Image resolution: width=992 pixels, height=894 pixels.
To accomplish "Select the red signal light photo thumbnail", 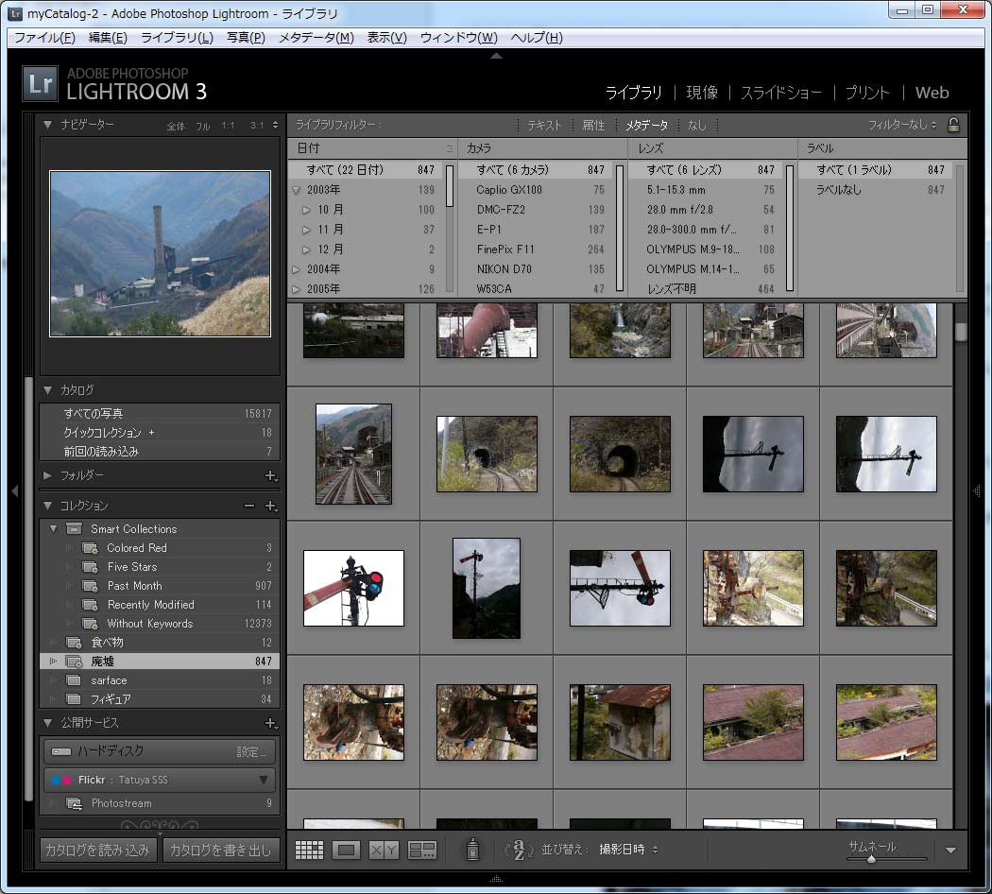I will point(353,588).
